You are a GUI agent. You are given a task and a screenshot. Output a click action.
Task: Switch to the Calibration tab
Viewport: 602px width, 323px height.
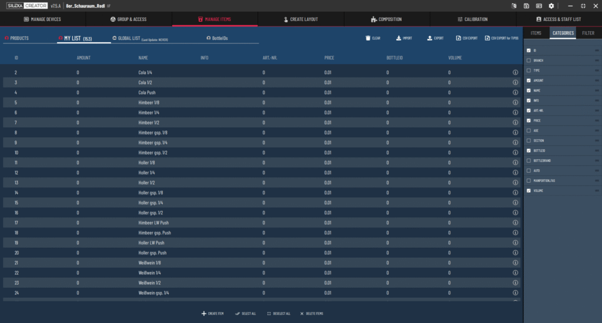point(473,19)
